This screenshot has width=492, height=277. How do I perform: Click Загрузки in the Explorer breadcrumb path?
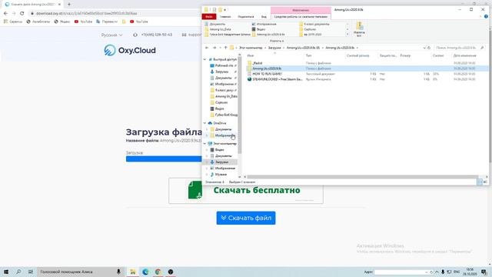click(274, 48)
